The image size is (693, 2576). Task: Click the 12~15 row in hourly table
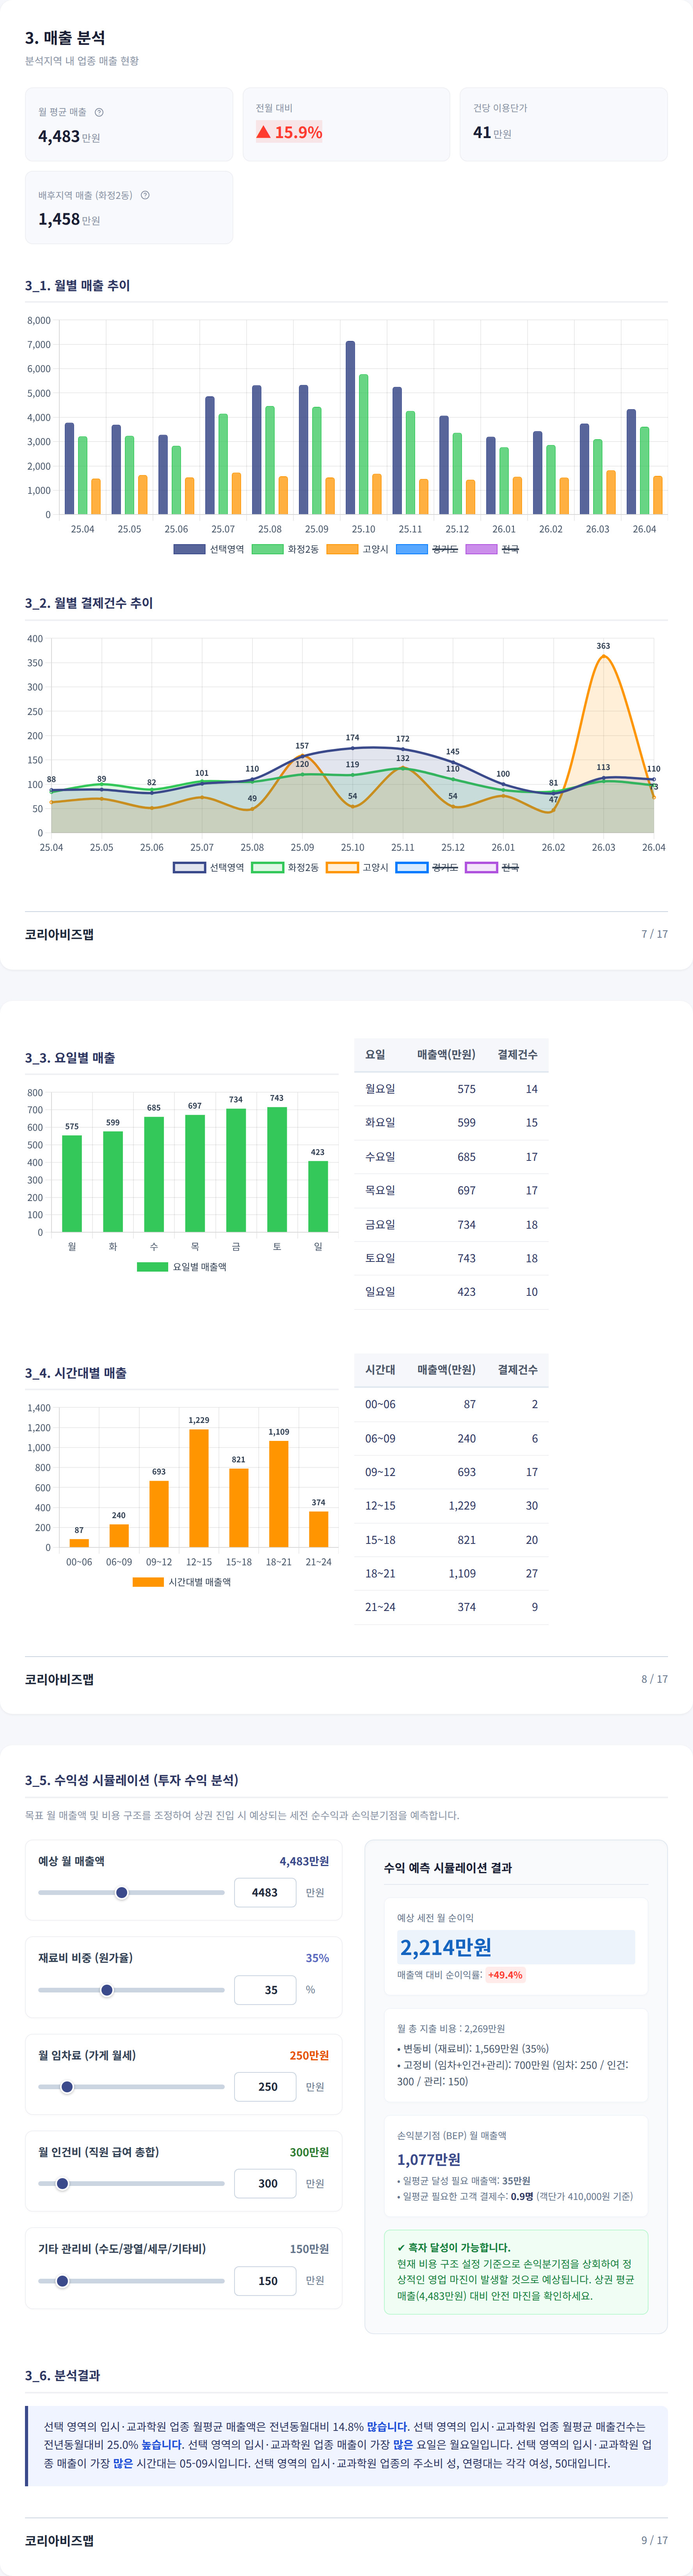(451, 1506)
